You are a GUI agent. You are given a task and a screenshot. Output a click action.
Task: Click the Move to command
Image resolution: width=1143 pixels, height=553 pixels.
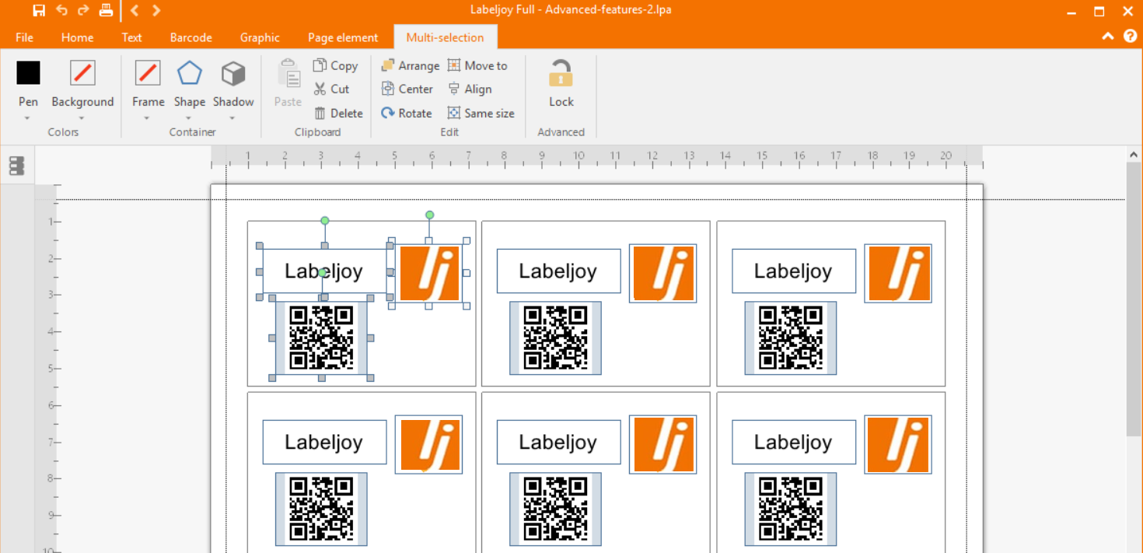coord(477,66)
